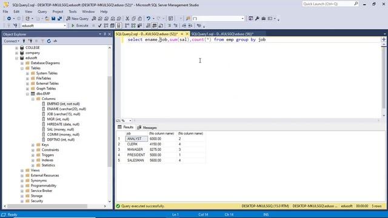Screen dimensions: 388x218
Task: Switch to the Messages results tab
Action: tap(147, 128)
